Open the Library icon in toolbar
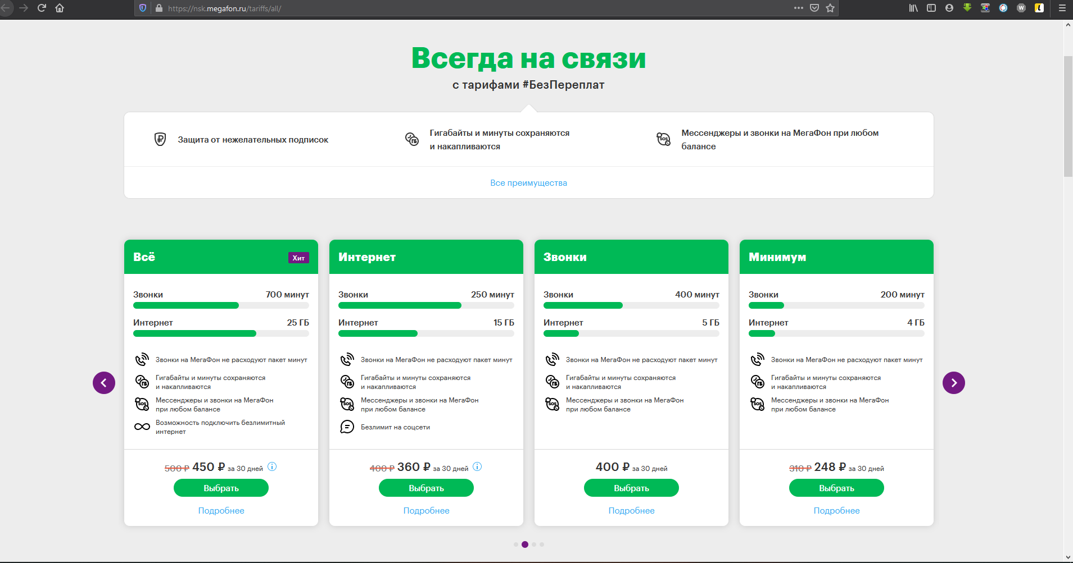 (913, 8)
